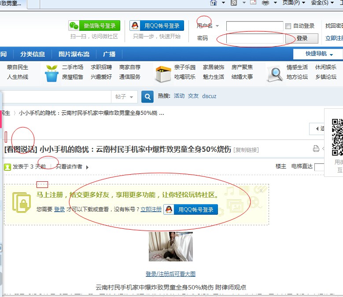Expand the arrow after 只看该作者
This screenshot has height=297, width=343.
pos(87,167)
